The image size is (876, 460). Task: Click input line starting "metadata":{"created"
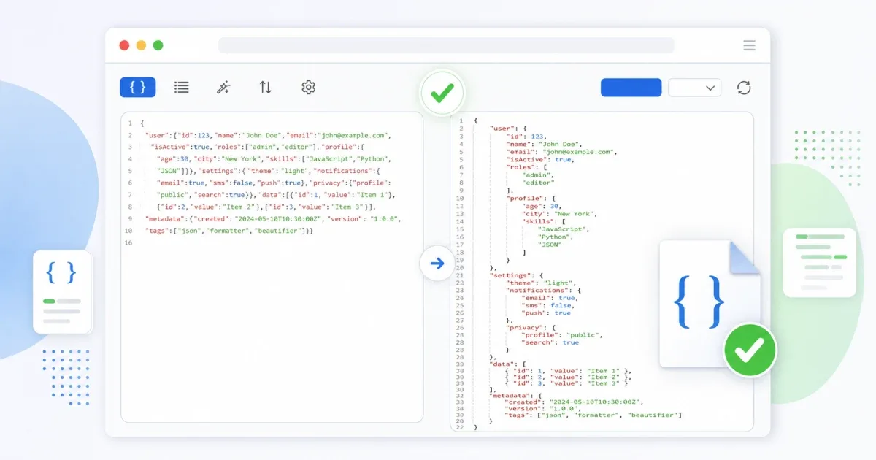[273, 218]
